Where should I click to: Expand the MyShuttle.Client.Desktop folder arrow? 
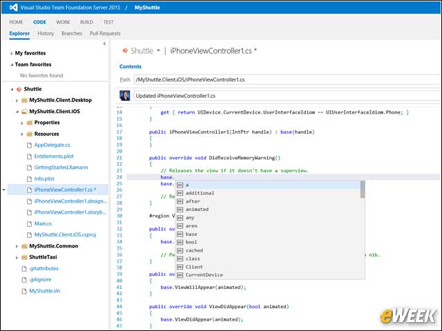coord(17,101)
